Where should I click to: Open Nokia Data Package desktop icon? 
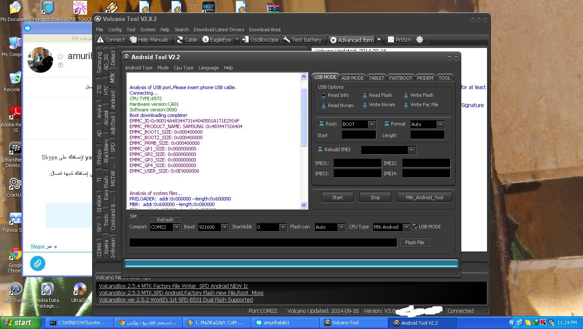[x=47, y=295]
